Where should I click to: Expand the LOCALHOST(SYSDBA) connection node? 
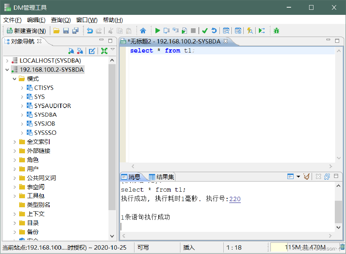pos(7,61)
